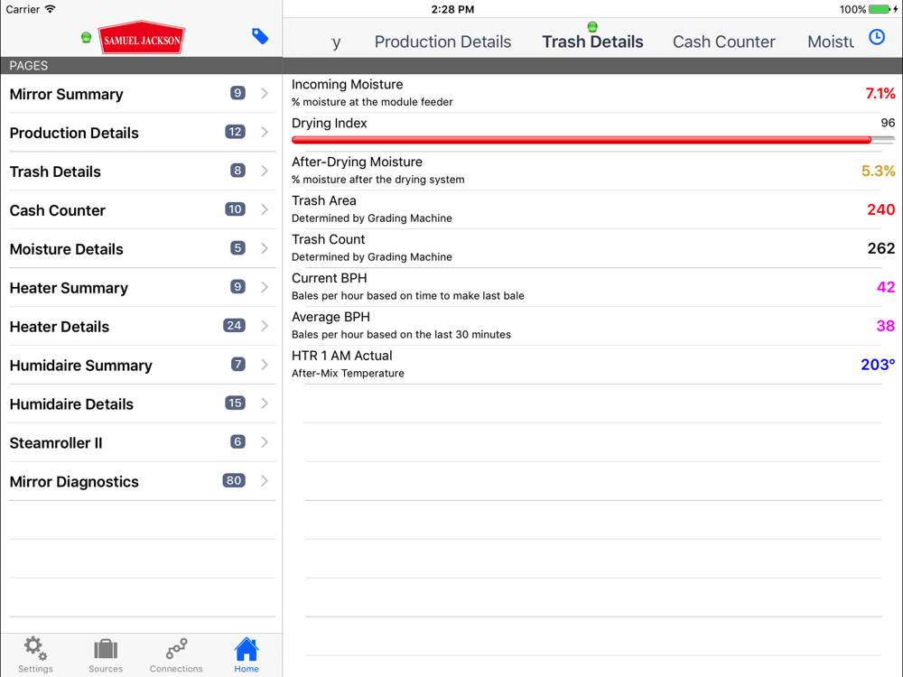Screen dimensions: 903x677
Task: Tap the Wi-Fi icon in status bar
Action: (x=50, y=9)
